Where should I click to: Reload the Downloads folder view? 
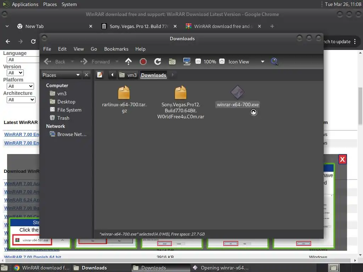158,62
